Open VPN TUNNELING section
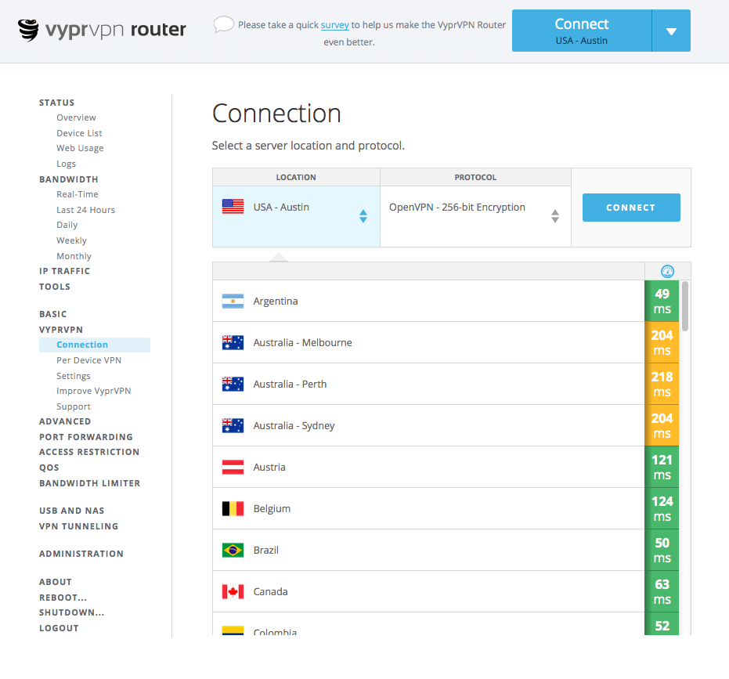 [78, 526]
